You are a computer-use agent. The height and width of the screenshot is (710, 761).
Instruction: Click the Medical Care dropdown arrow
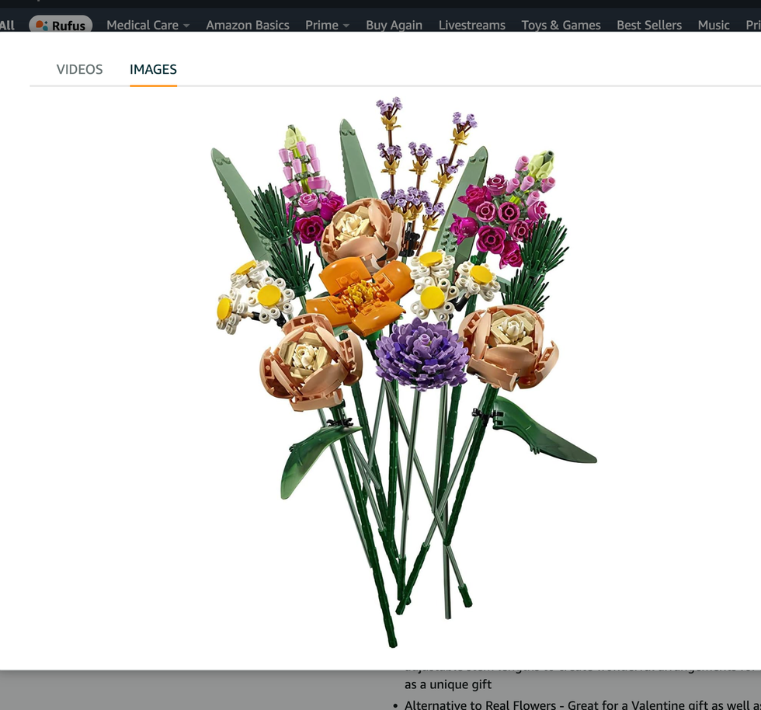click(186, 26)
